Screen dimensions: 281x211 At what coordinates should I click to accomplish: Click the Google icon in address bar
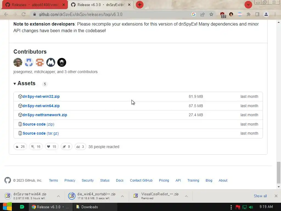pyautogui.click(x=193, y=14)
